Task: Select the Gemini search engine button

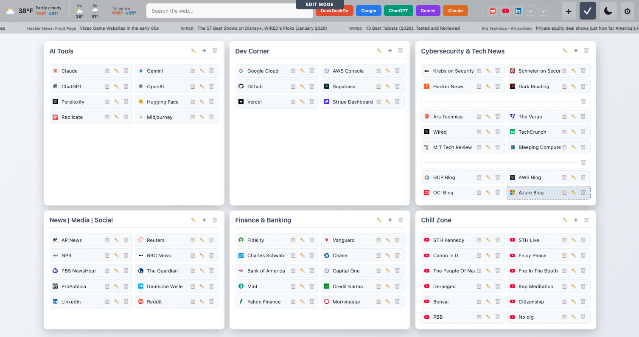Action: [428, 11]
